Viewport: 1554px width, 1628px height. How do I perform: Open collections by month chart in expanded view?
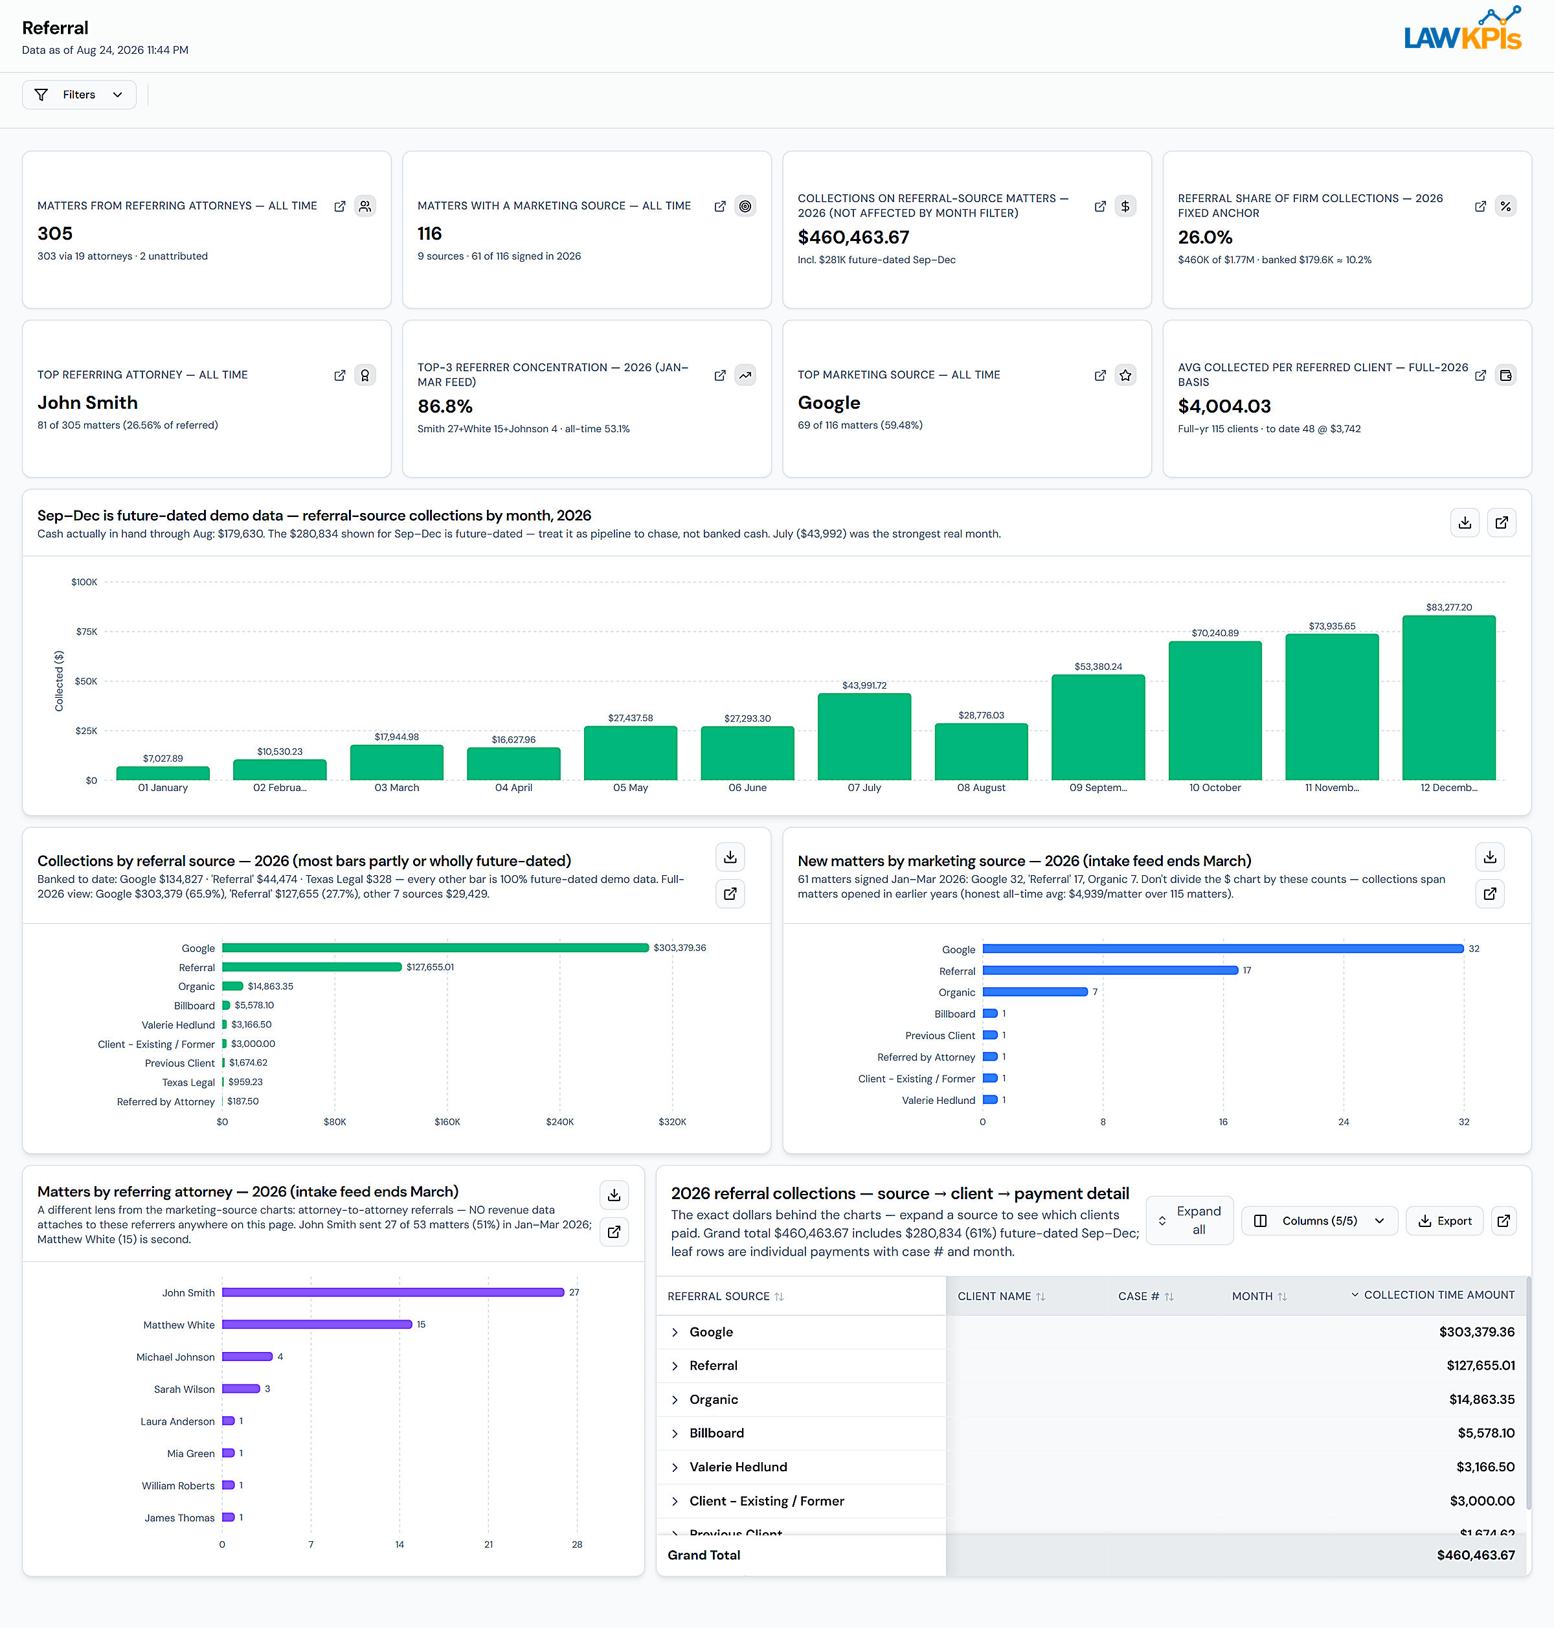tap(1502, 523)
